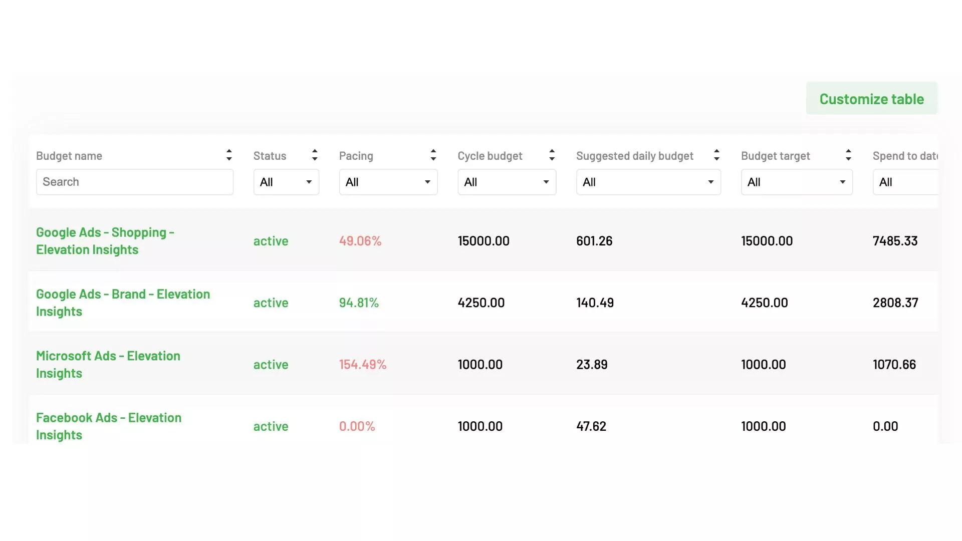This screenshot has width=962, height=541.
Task: Sort by Budget target arrows
Action: point(848,155)
